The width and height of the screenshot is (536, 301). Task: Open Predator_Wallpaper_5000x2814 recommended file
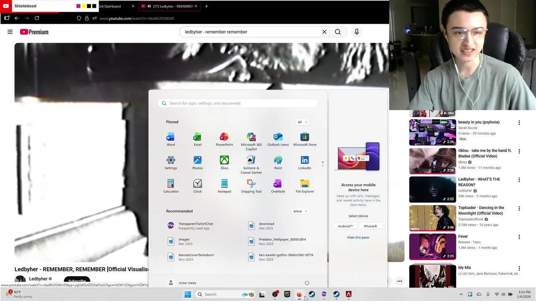[x=278, y=242]
